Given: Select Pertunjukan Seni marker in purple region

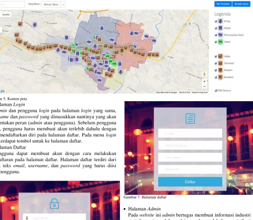Looking at the screenshot, I should click(x=99, y=81).
